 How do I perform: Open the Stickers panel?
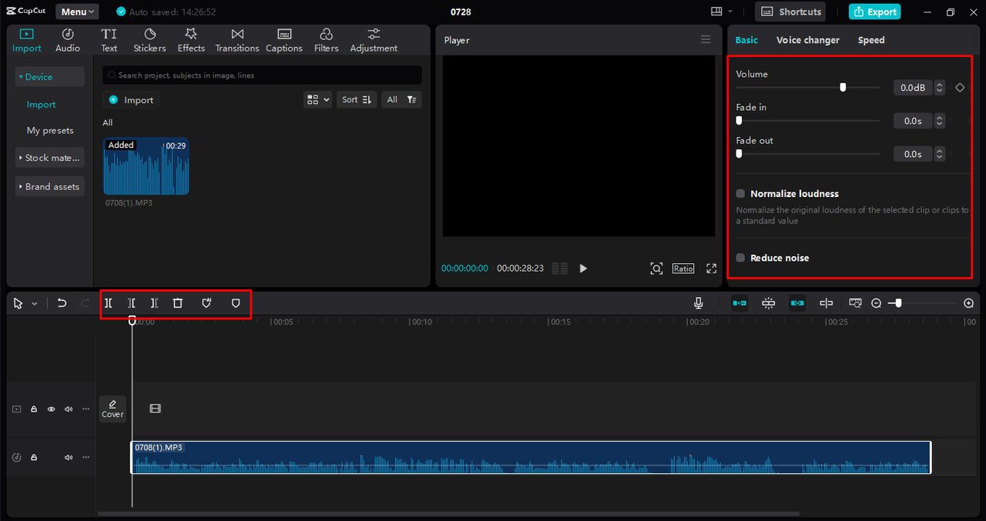pos(149,40)
